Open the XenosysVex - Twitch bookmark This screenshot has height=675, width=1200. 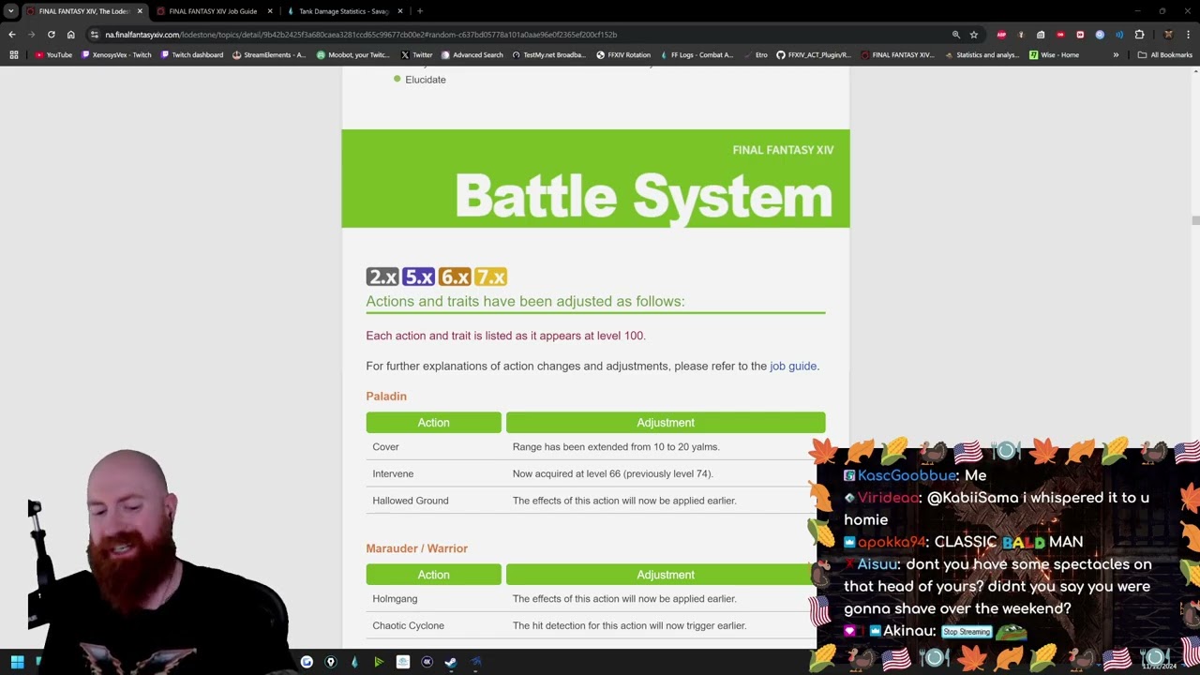117,55
